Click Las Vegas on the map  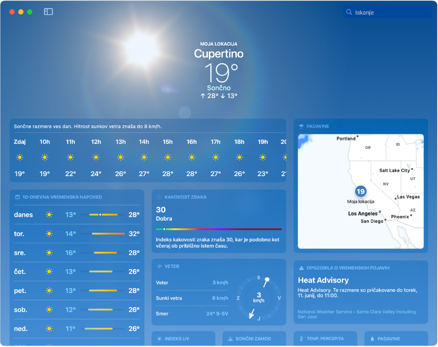tap(408, 197)
